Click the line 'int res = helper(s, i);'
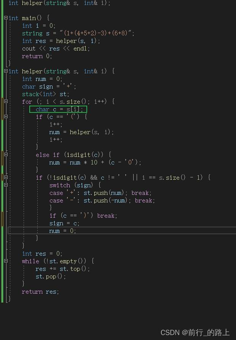 click(x=61, y=41)
